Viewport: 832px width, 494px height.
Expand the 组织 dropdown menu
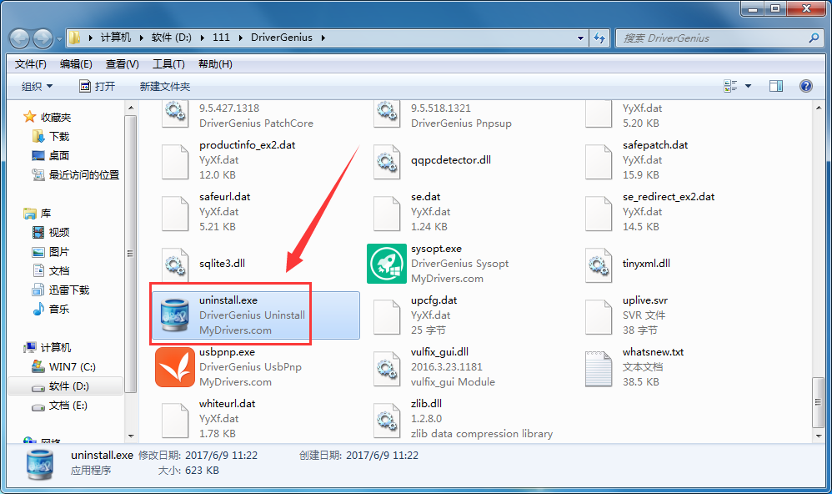[37, 86]
